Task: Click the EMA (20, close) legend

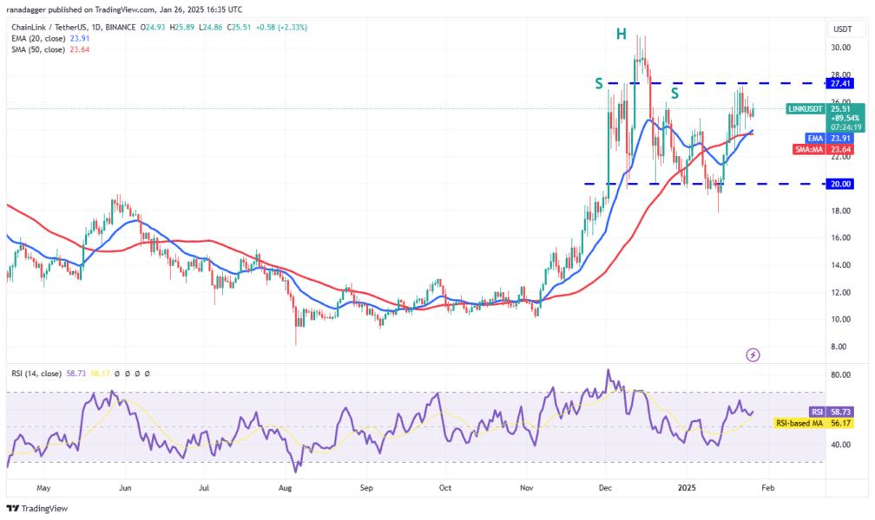Action: point(38,38)
